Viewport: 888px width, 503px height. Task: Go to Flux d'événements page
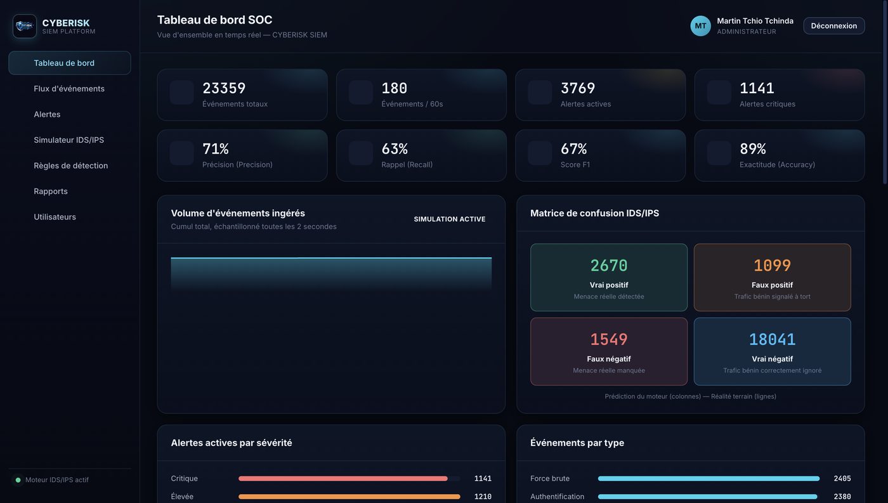(x=70, y=89)
